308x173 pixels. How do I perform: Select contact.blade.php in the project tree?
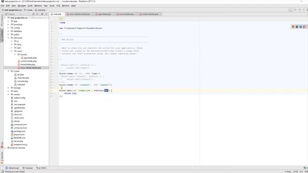[x=27, y=61]
